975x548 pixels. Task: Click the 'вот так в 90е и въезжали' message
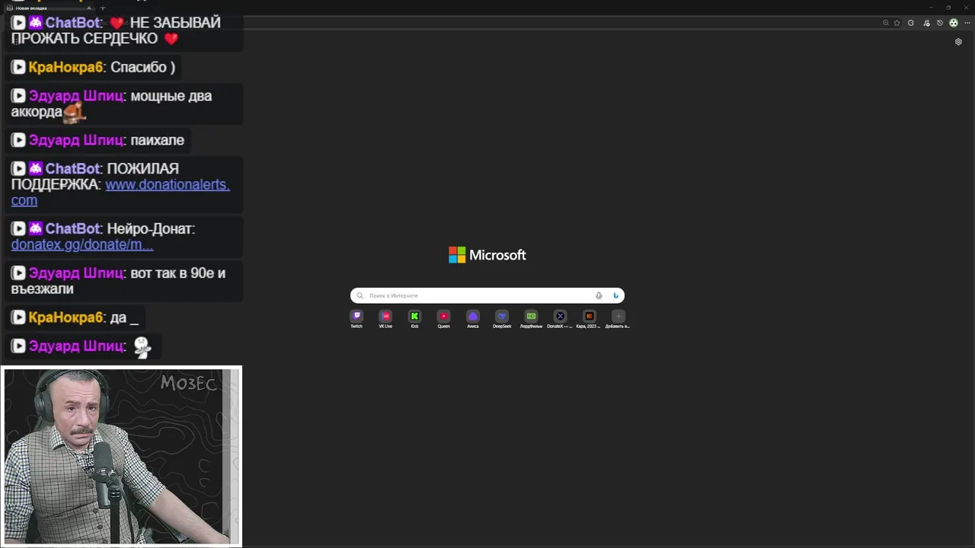124,281
